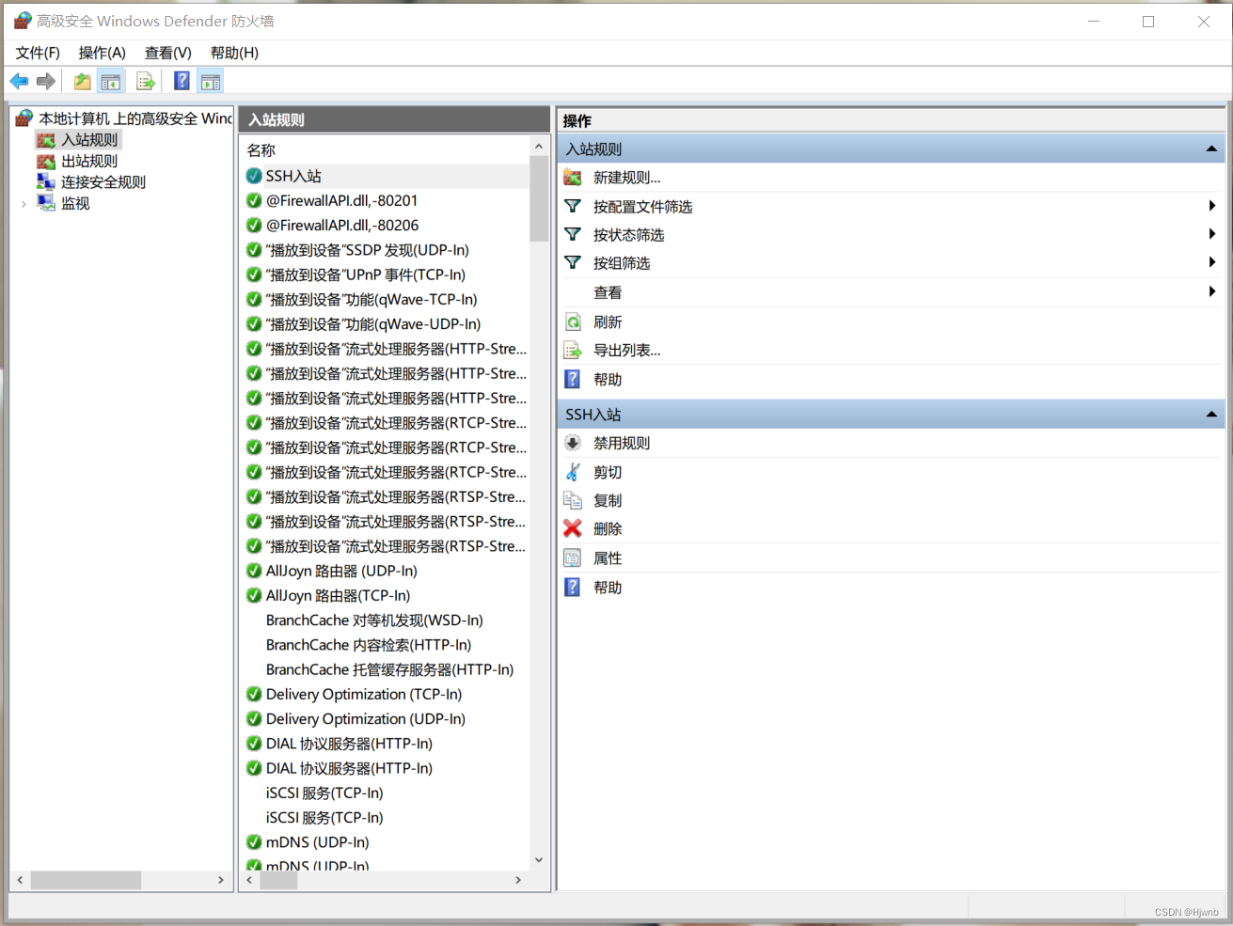Viewport: 1233px width, 926px height.
Task: Click the SSH入站 rule status icon
Action: click(x=254, y=176)
